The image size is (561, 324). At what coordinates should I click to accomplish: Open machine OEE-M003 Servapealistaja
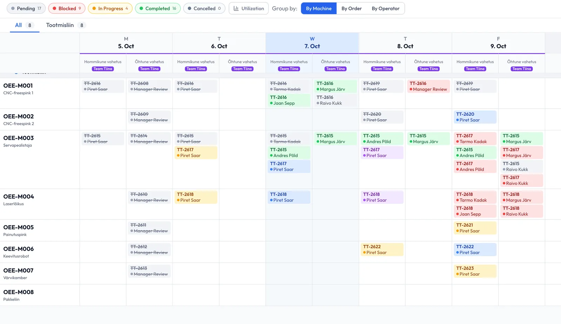coord(40,160)
